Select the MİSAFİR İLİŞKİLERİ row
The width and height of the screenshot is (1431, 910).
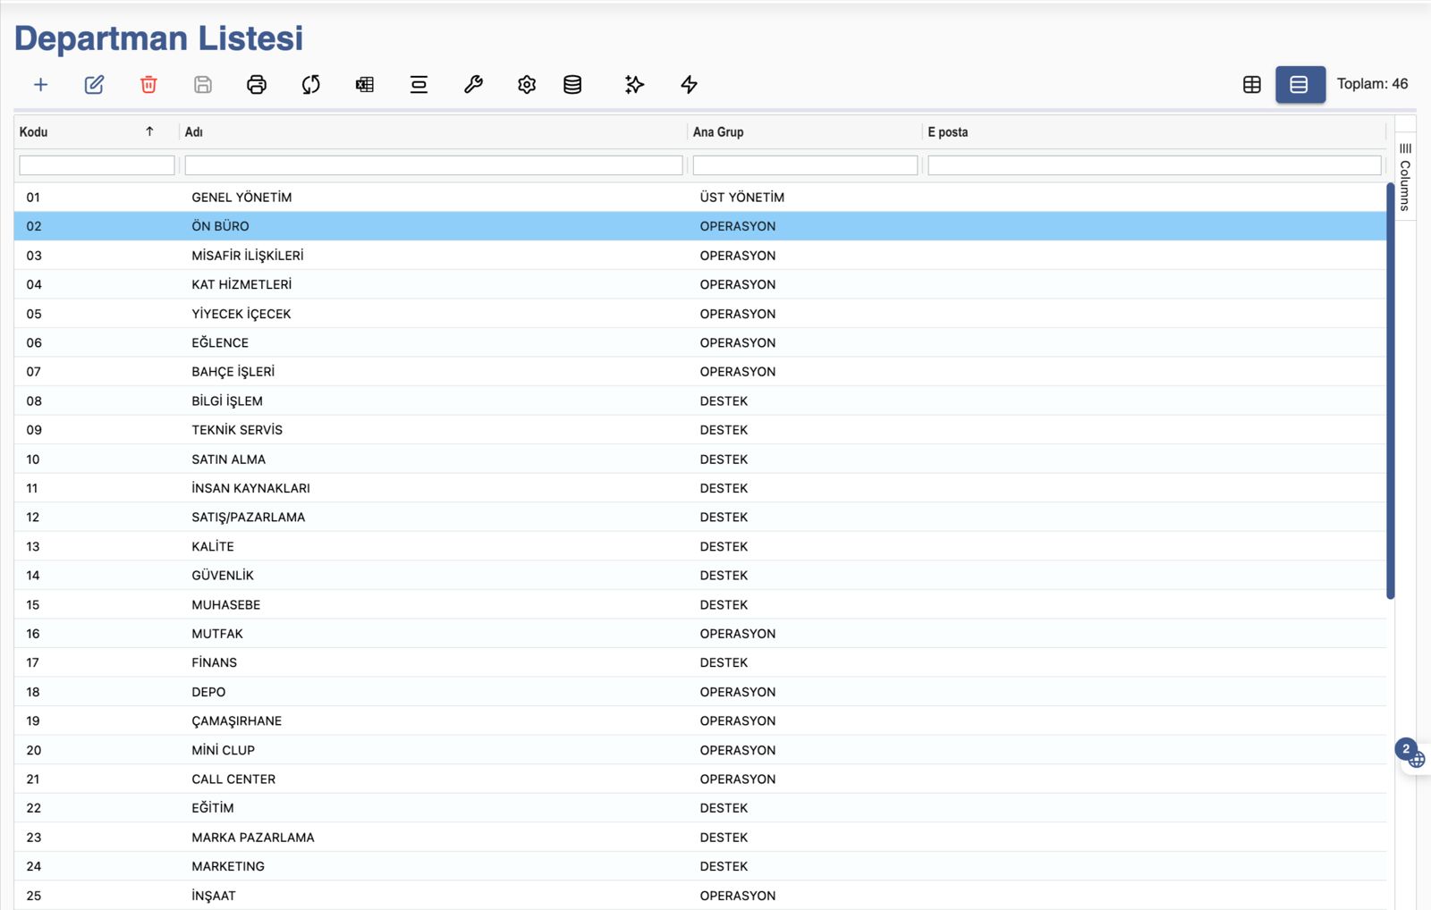(700, 256)
